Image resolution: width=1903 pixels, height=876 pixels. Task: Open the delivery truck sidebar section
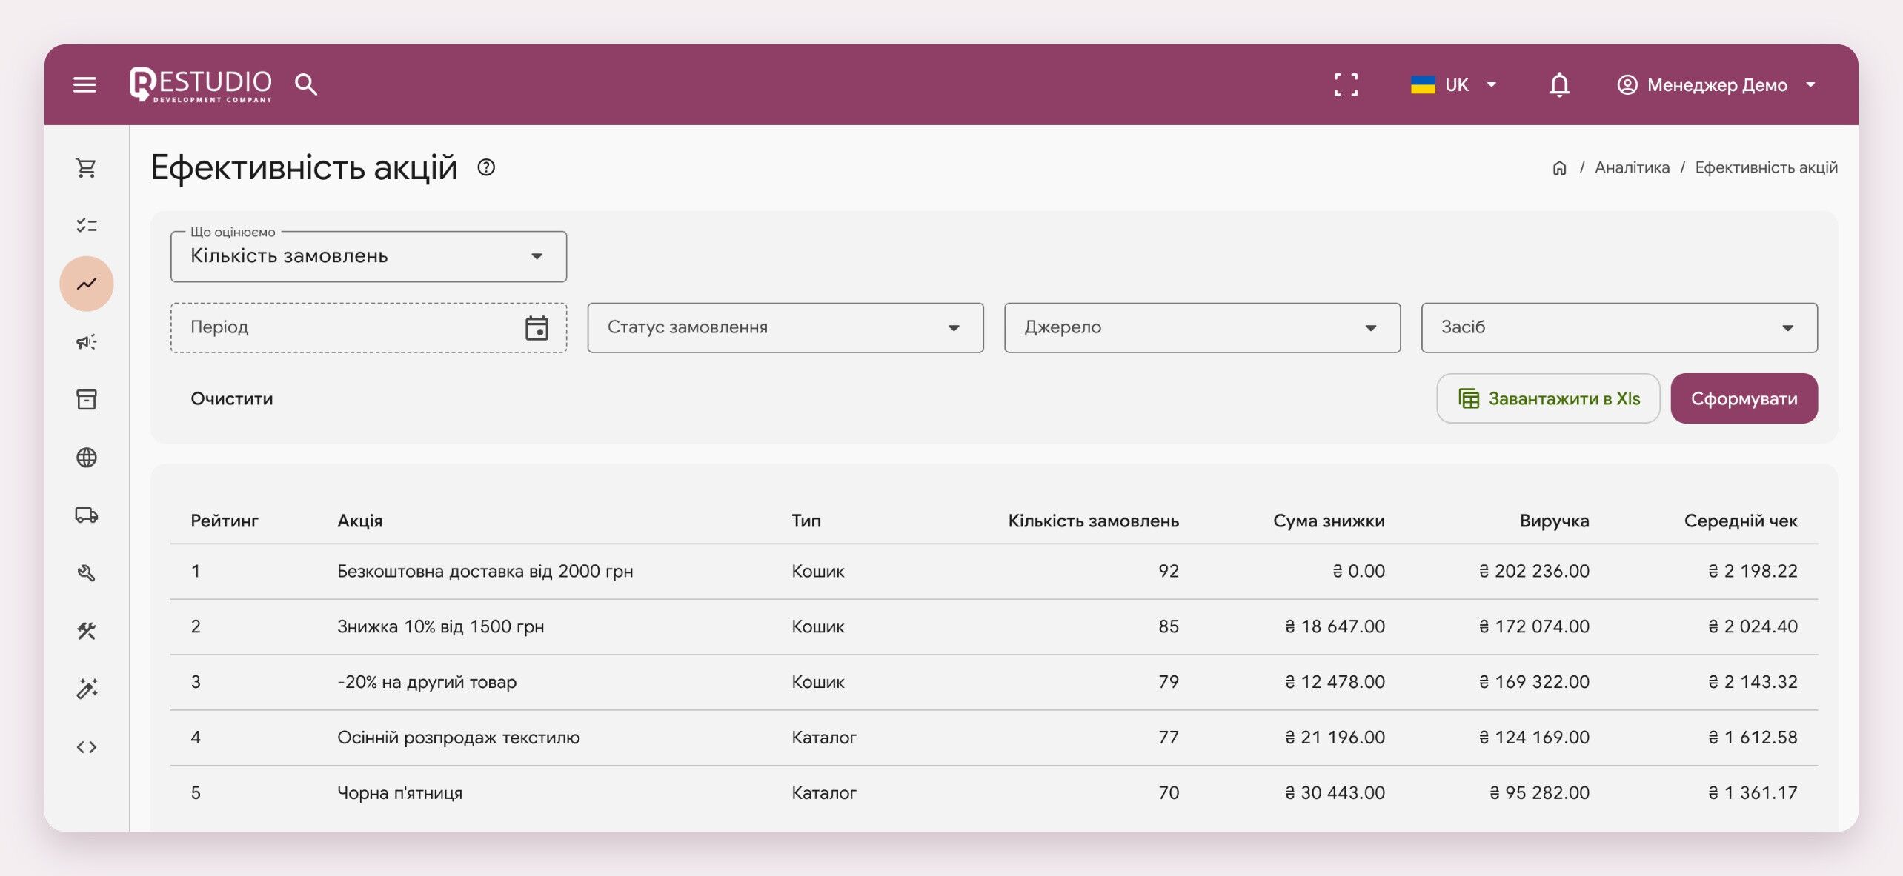86,515
